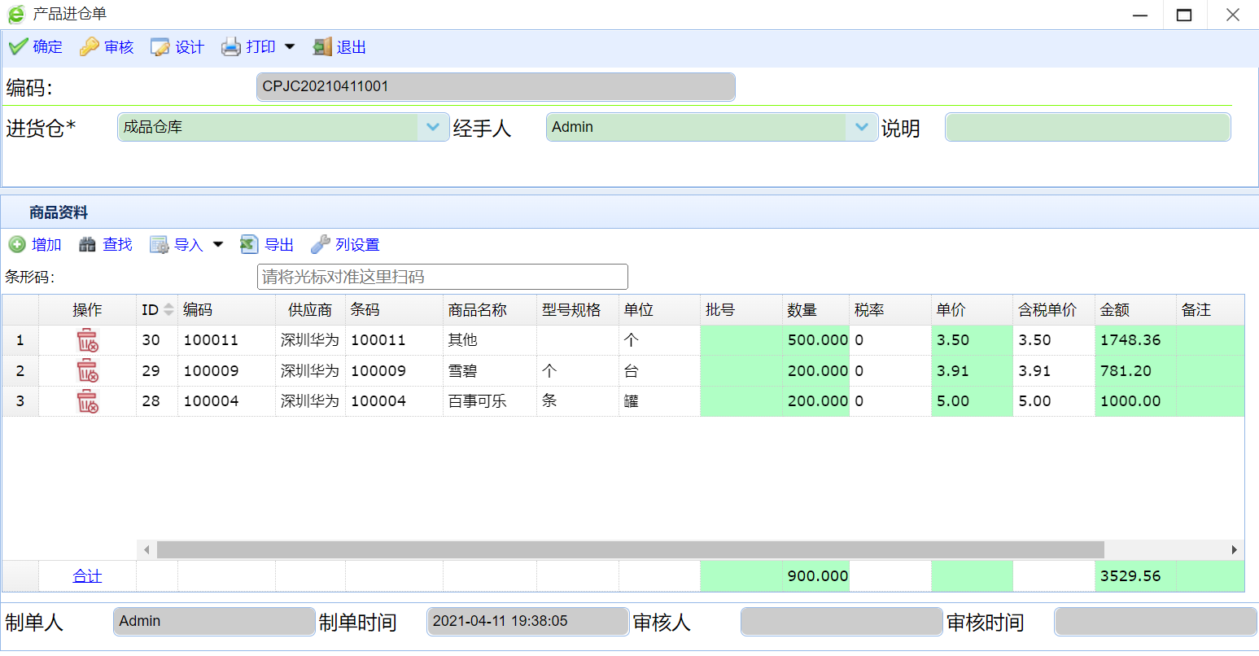Click the empty 审核人 field
Viewport: 1259px width, 656px height.
coord(842,622)
